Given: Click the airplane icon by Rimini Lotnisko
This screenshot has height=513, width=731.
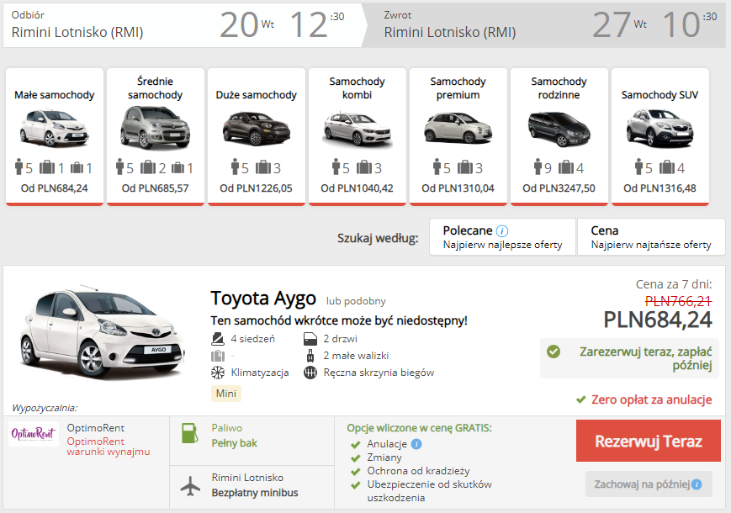Looking at the screenshot, I should (190, 486).
